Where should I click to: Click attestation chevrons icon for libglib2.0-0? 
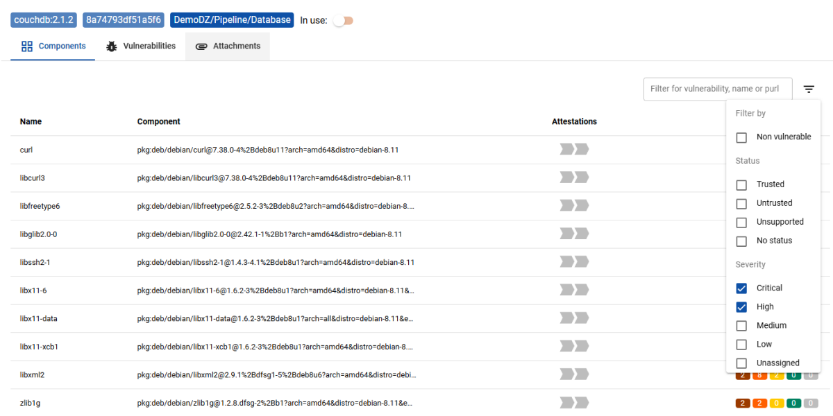[x=574, y=234]
